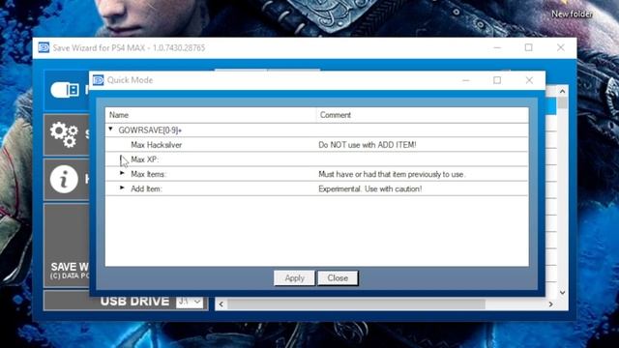Click 'Experimental. Use with caution!' comment
This screenshot has width=619, height=348.
[369, 188]
